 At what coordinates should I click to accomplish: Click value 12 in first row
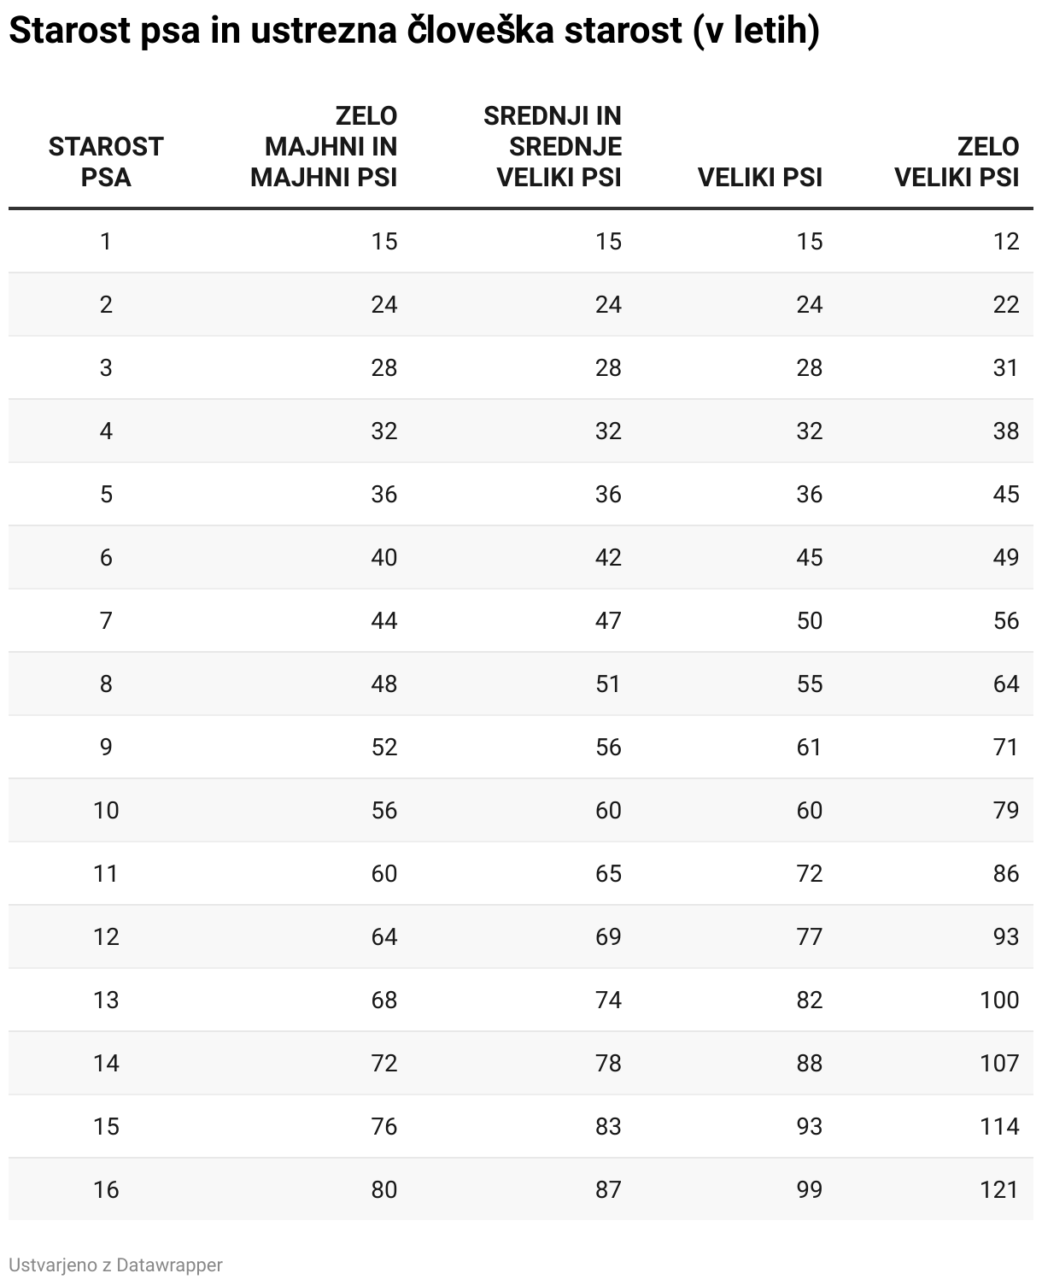[x=1006, y=242]
